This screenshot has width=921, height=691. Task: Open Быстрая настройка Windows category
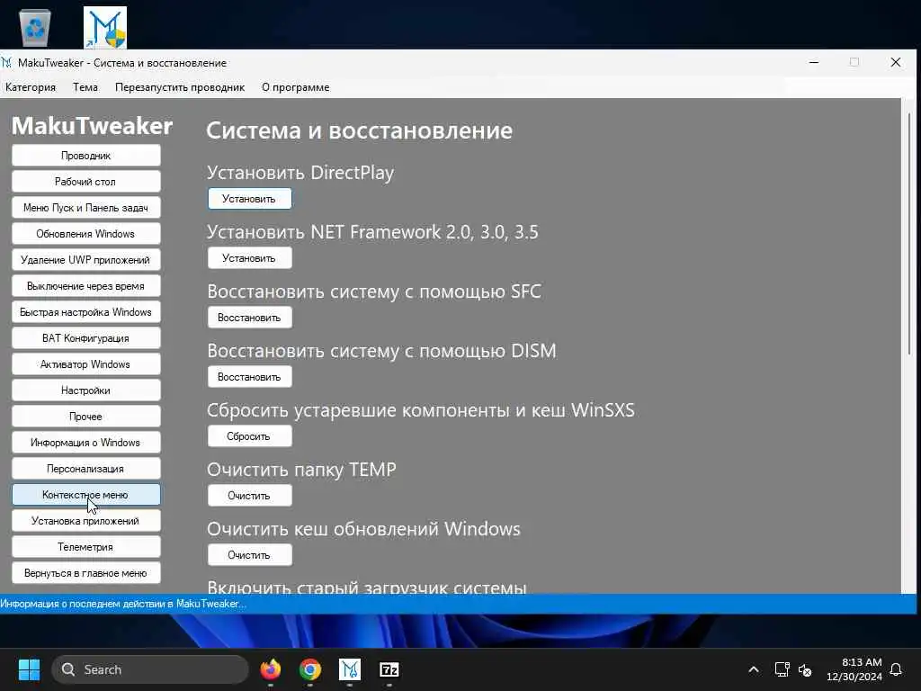[x=85, y=312]
